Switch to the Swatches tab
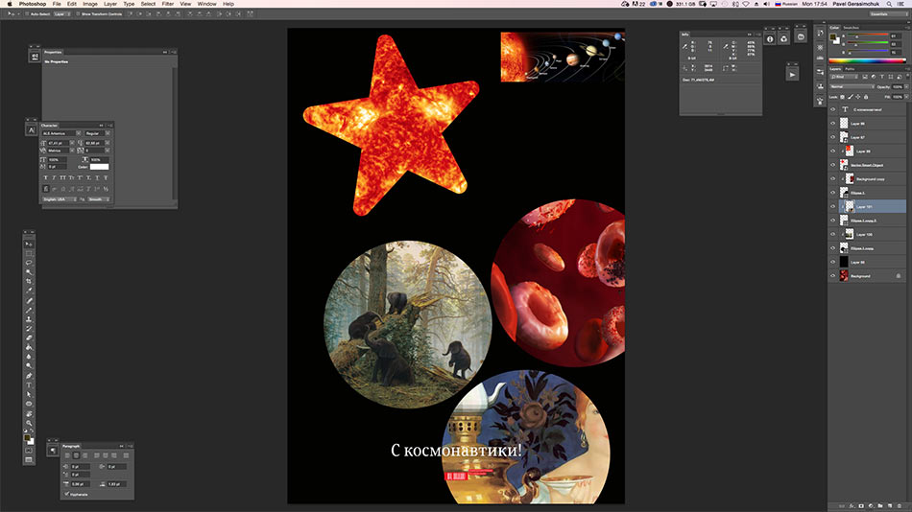The image size is (912, 512). 851,28
